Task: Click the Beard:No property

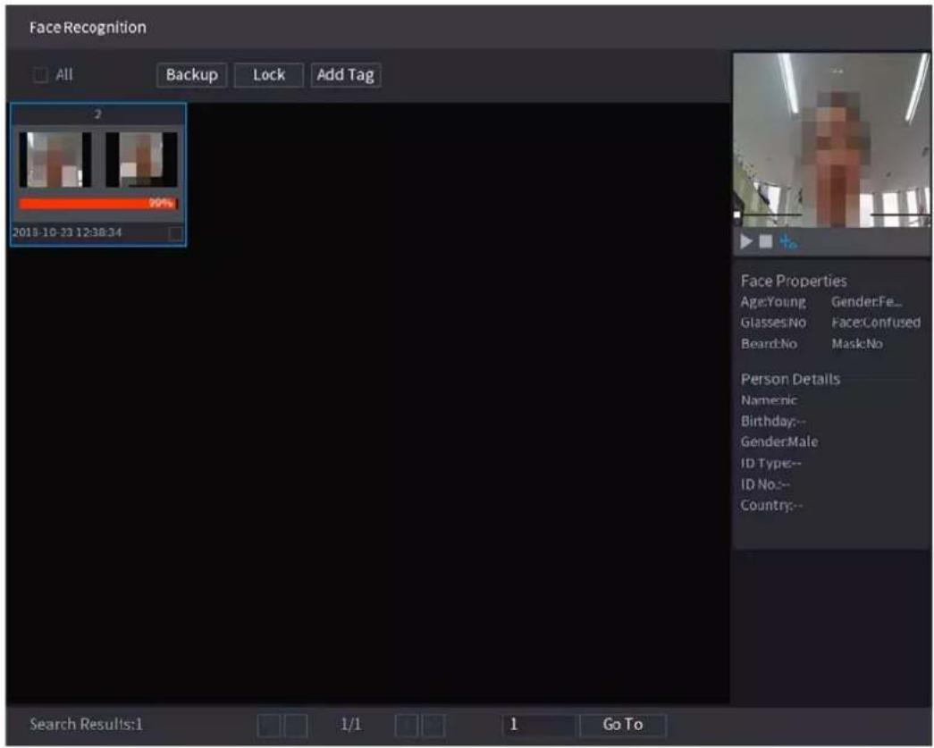Action: point(769,344)
